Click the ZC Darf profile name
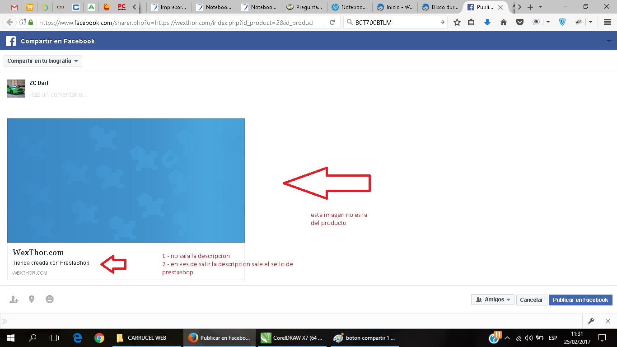Image resolution: width=617 pixels, height=347 pixels. coord(39,83)
